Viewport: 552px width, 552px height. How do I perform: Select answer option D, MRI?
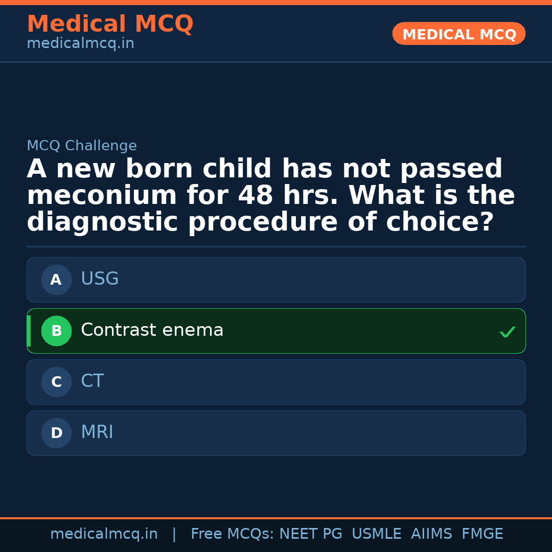[x=276, y=433]
